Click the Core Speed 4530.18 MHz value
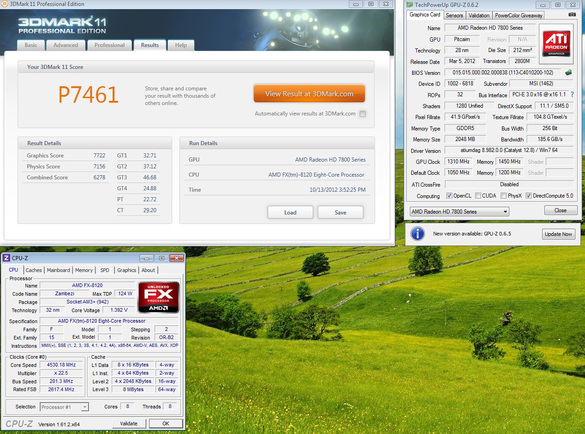 tap(61, 365)
